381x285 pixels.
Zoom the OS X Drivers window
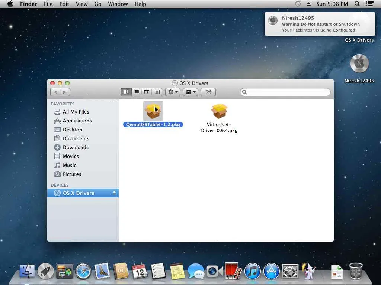[67, 83]
